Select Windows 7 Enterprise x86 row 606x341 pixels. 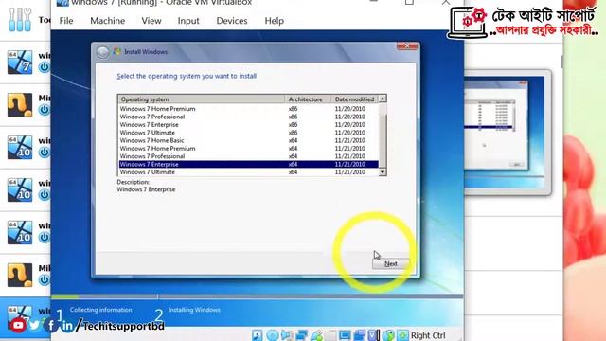[x=248, y=124]
